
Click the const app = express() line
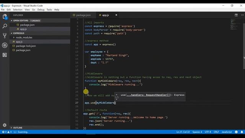(x=100, y=44)
